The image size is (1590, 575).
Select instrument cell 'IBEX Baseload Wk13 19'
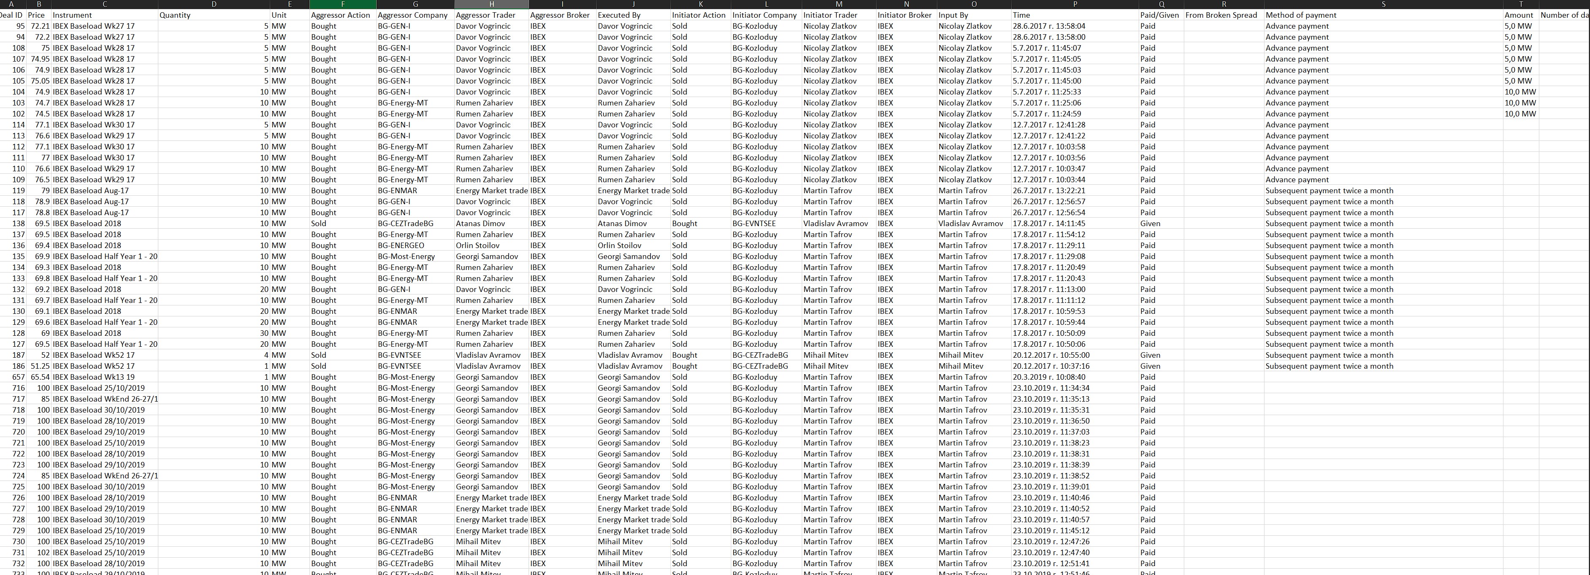click(x=104, y=377)
